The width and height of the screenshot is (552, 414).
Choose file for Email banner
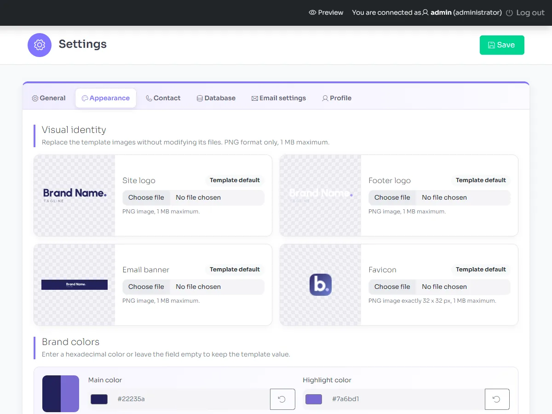tap(146, 287)
